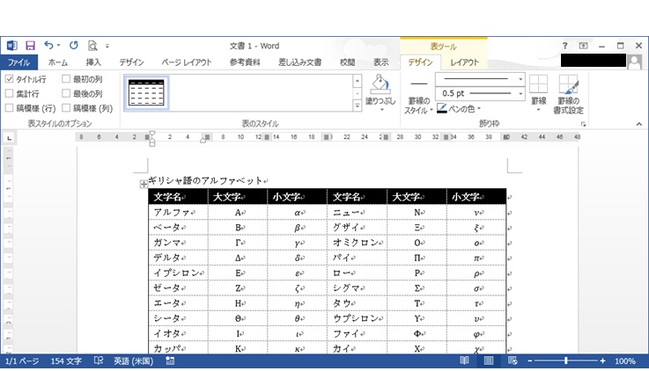
Task: Collapse the ribbon with chevron
Action: coord(639,124)
